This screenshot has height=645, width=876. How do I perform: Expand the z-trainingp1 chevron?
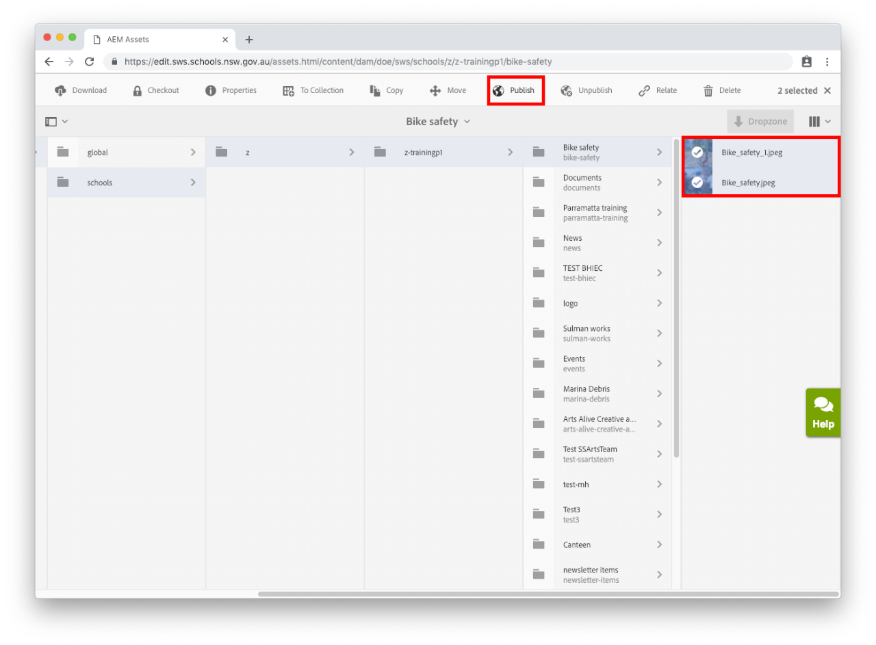point(510,153)
